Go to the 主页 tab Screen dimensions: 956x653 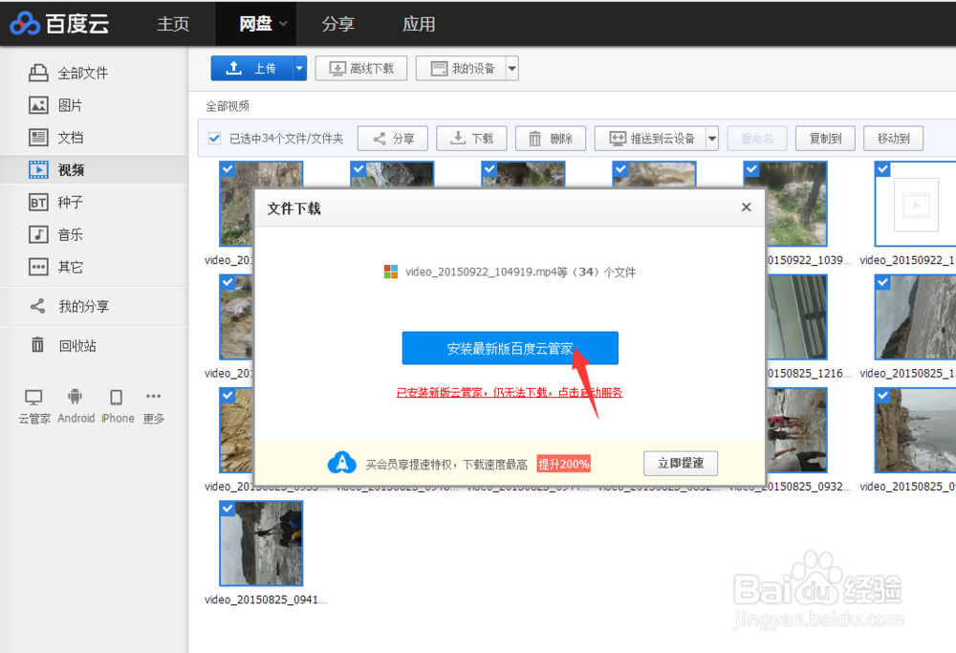[x=173, y=24]
